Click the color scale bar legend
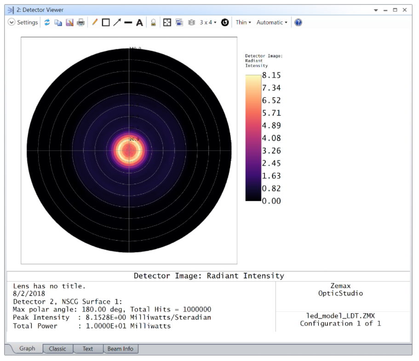The width and height of the screenshot is (419, 361). (253, 138)
